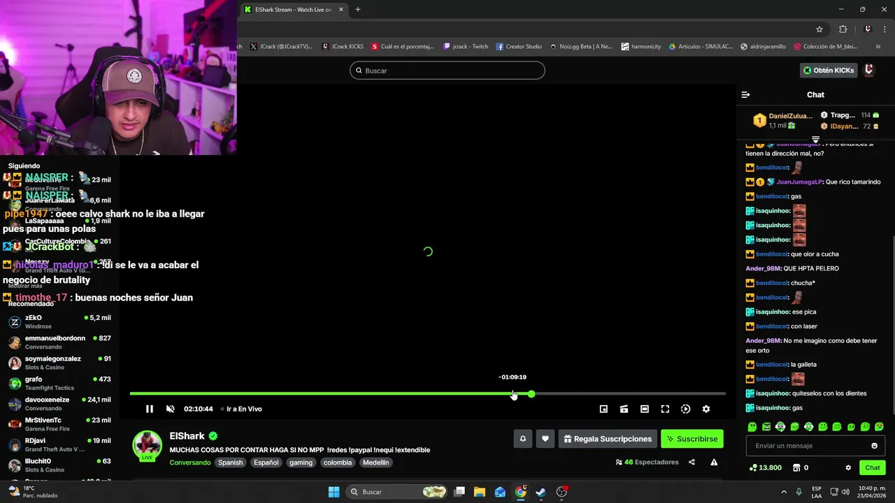Viewport: 895px width, 503px height.
Task: Open harmonicity bookmark
Action: tap(641, 47)
